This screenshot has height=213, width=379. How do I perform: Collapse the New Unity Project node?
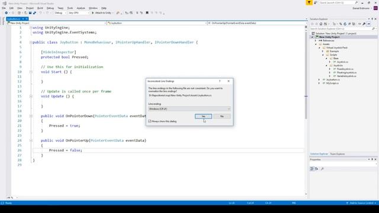312,37
